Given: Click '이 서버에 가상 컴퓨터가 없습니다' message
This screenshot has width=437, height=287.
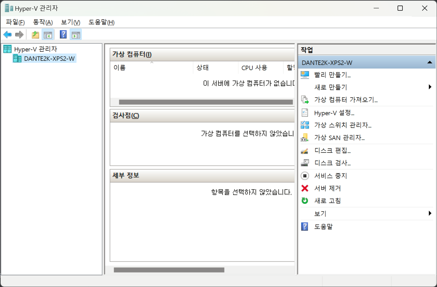Looking at the screenshot, I should (x=249, y=83).
